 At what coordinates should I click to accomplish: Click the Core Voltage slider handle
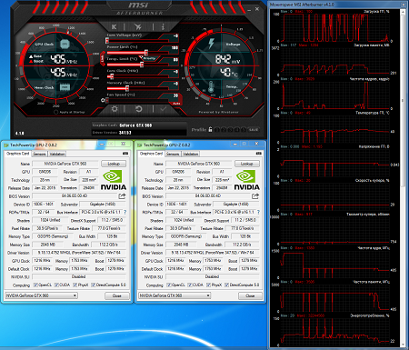pos(107,41)
